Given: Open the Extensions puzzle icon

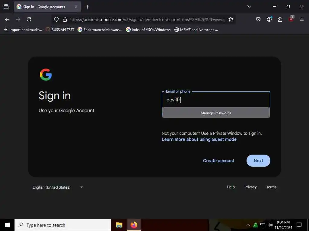Looking at the screenshot, I should tap(280, 19).
